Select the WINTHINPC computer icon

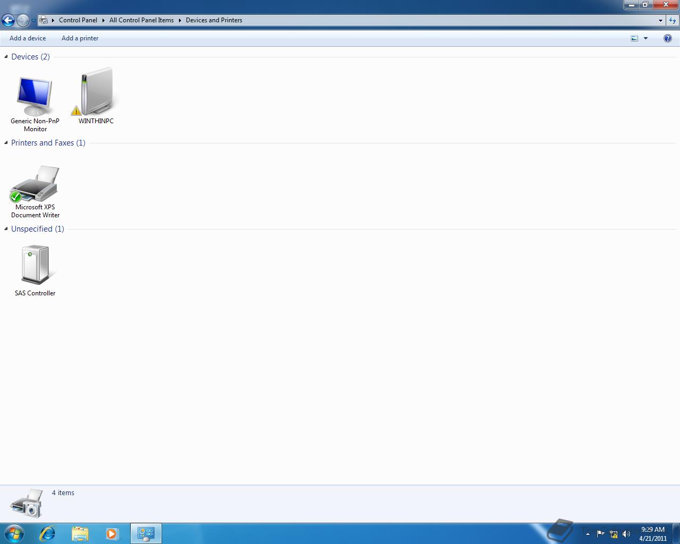point(96,91)
